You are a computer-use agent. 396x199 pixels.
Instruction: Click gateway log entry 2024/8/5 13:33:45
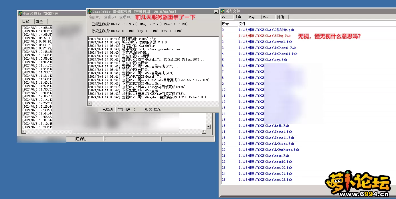(x=37, y=127)
